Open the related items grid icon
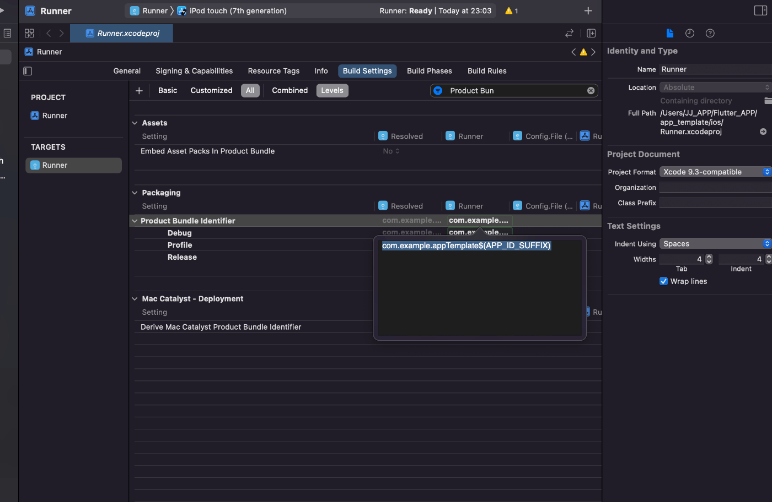Screen dimensions: 772x502 [29, 33]
